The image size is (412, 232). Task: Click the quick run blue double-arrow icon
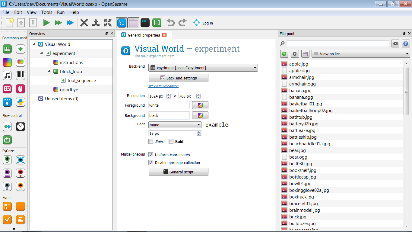[x=70, y=23]
